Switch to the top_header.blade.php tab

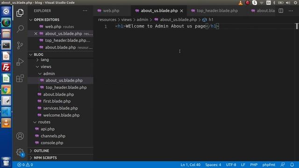217,11
